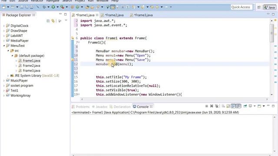Screen dimensions: 278x156
Task: Select the Java perspective button
Action: [x=269, y=7]
